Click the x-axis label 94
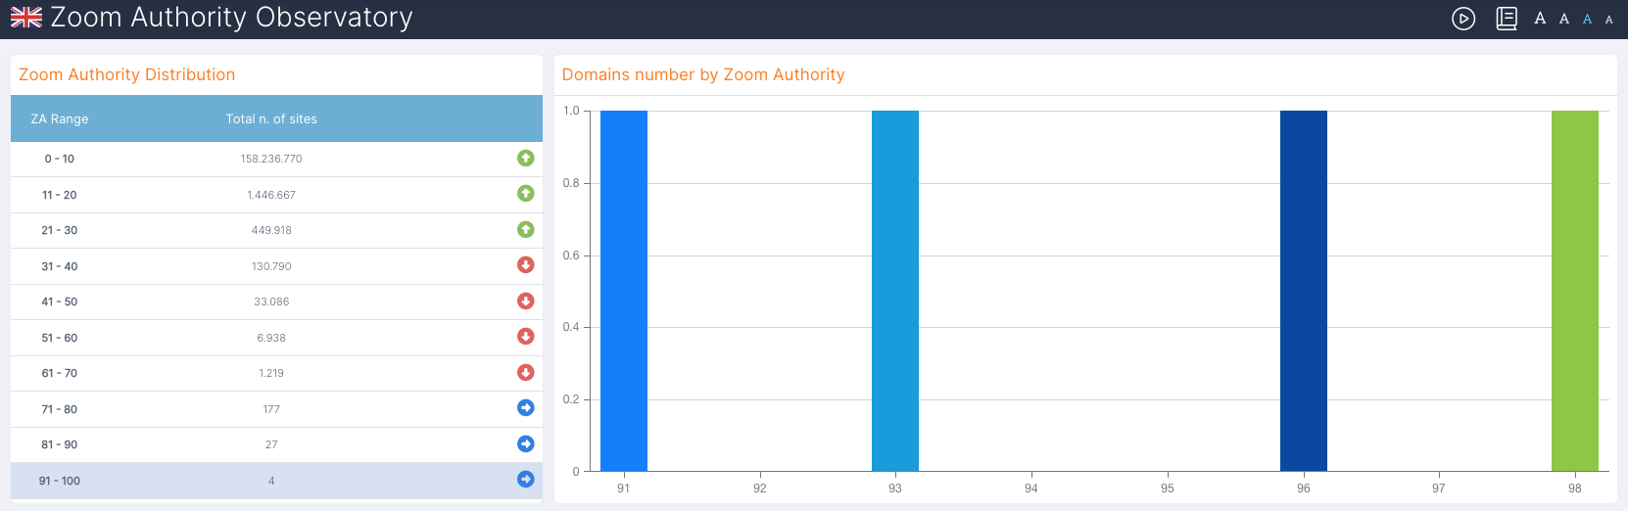1628x511 pixels. (1031, 488)
